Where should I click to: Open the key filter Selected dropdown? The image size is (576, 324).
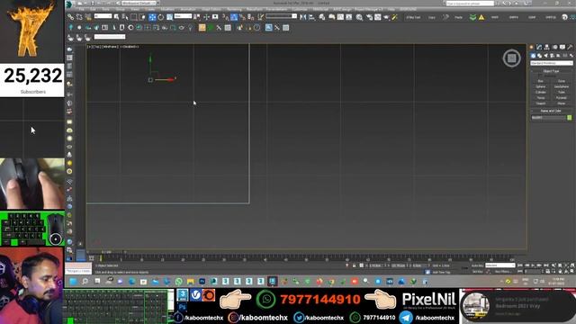tap(500, 265)
